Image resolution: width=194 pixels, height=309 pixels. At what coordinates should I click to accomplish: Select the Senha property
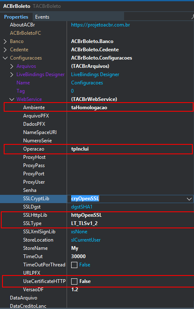30,190
